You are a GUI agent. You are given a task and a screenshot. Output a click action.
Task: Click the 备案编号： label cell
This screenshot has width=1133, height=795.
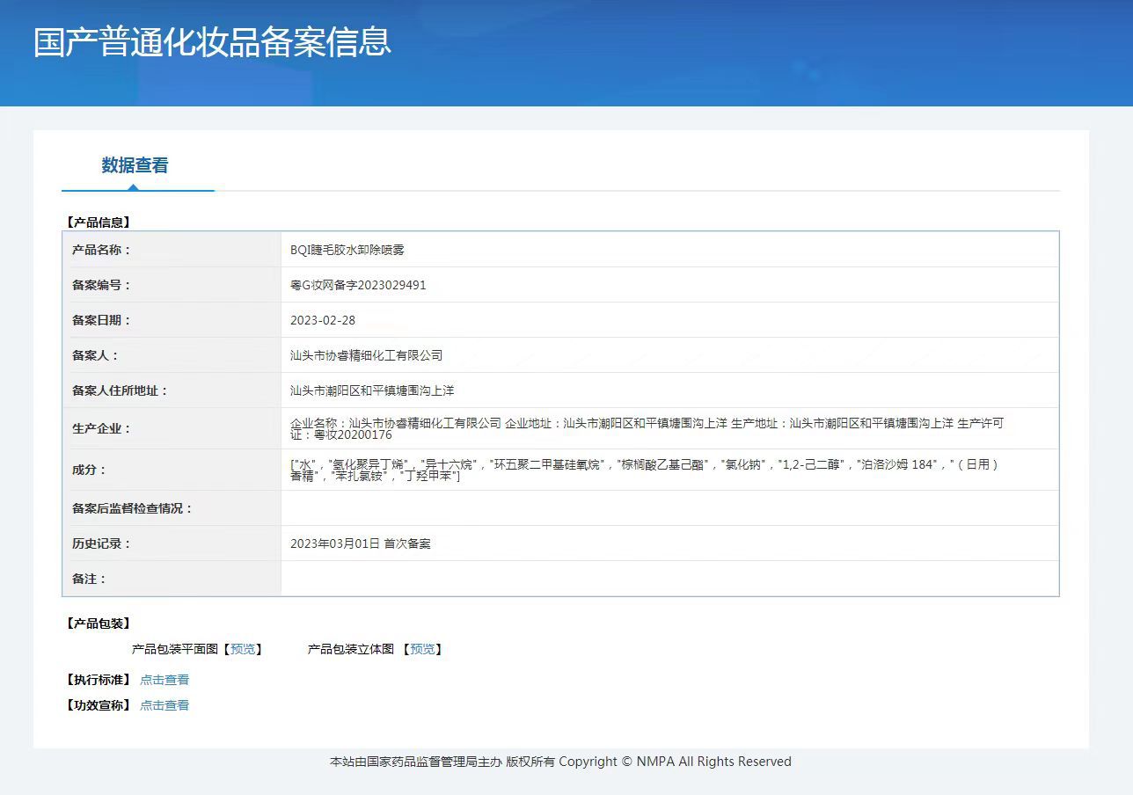[x=172, y=285]
